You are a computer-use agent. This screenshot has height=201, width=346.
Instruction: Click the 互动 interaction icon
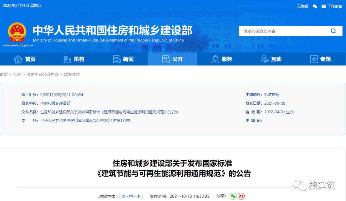pos(265,59)
